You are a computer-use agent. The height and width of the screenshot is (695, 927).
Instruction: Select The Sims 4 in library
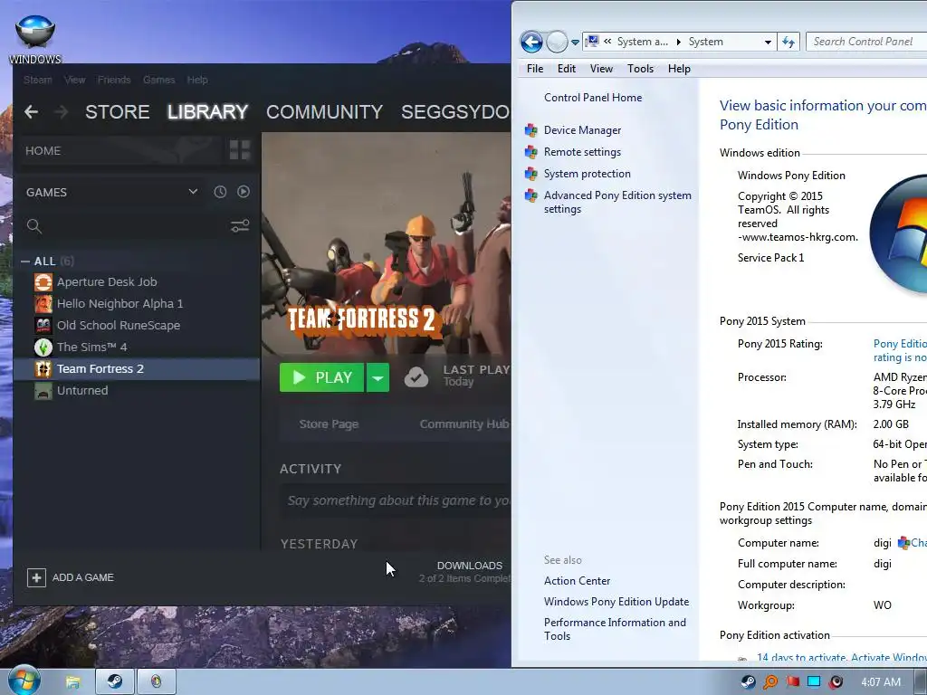(91, 347)
